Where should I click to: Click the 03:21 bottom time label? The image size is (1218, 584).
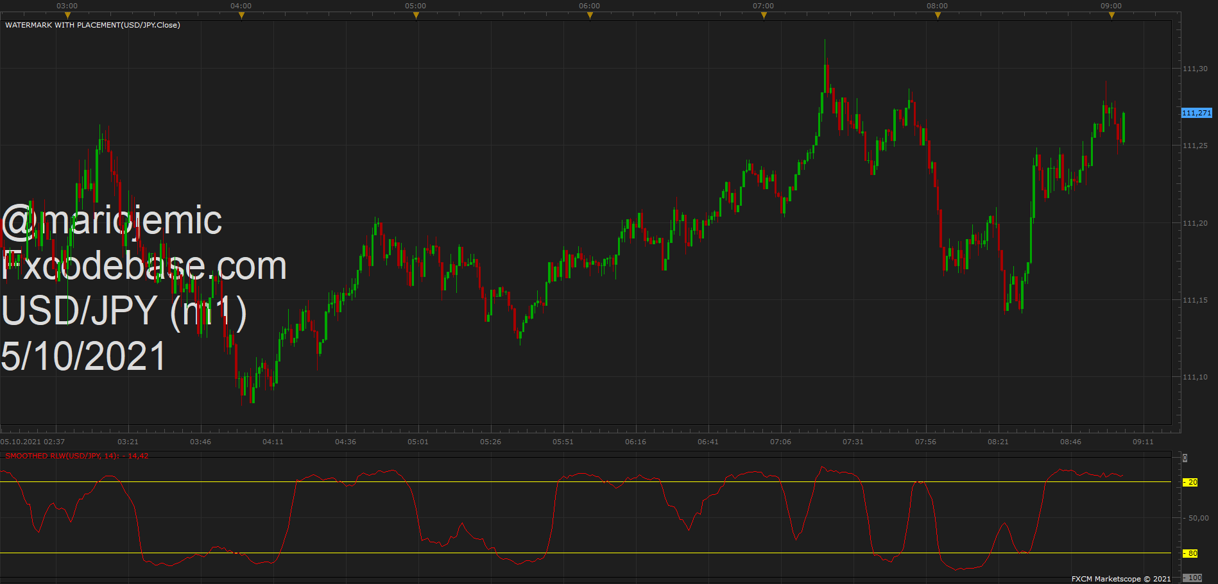[128, 442]
